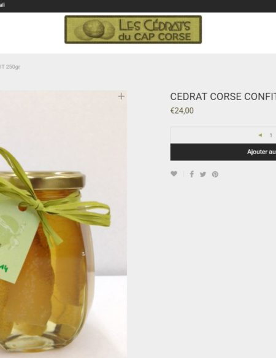This screenshot has width=276, height=358.
Task: Click CEDRAT CORSE CONFIT product title
Action: (223, 96)
